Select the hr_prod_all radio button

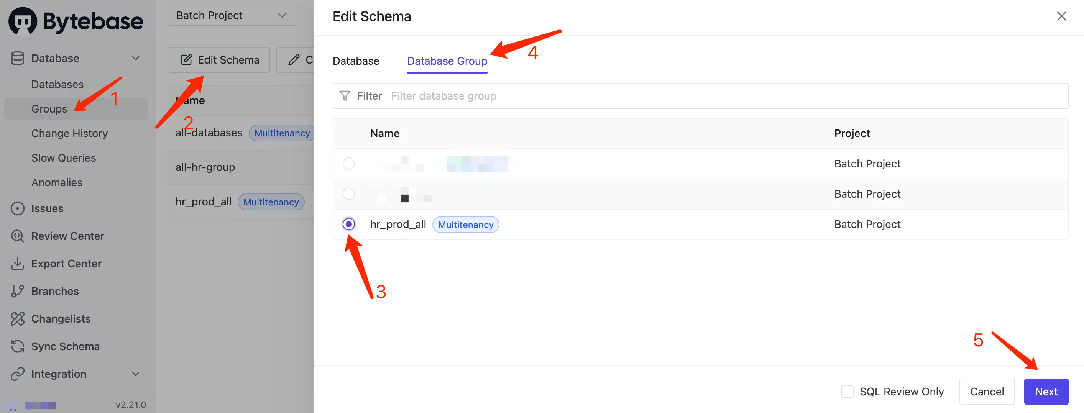[x=348, y=224]
